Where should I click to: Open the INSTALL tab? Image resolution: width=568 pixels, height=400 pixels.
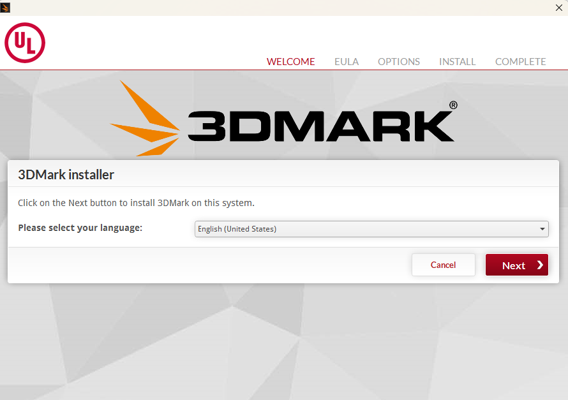(457, 61)
